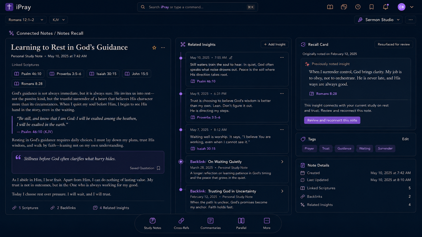
Task: Open options for May 10 insight
Action: pos(282,57)
